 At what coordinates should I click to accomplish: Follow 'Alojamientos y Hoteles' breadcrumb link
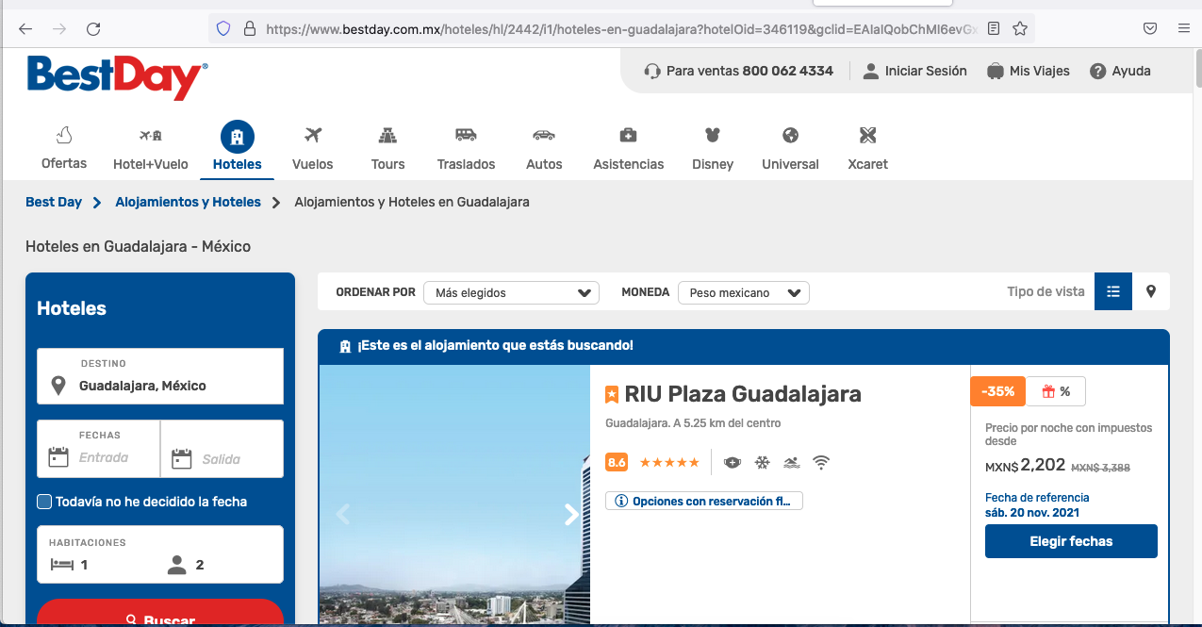click(x=189, y=202)
